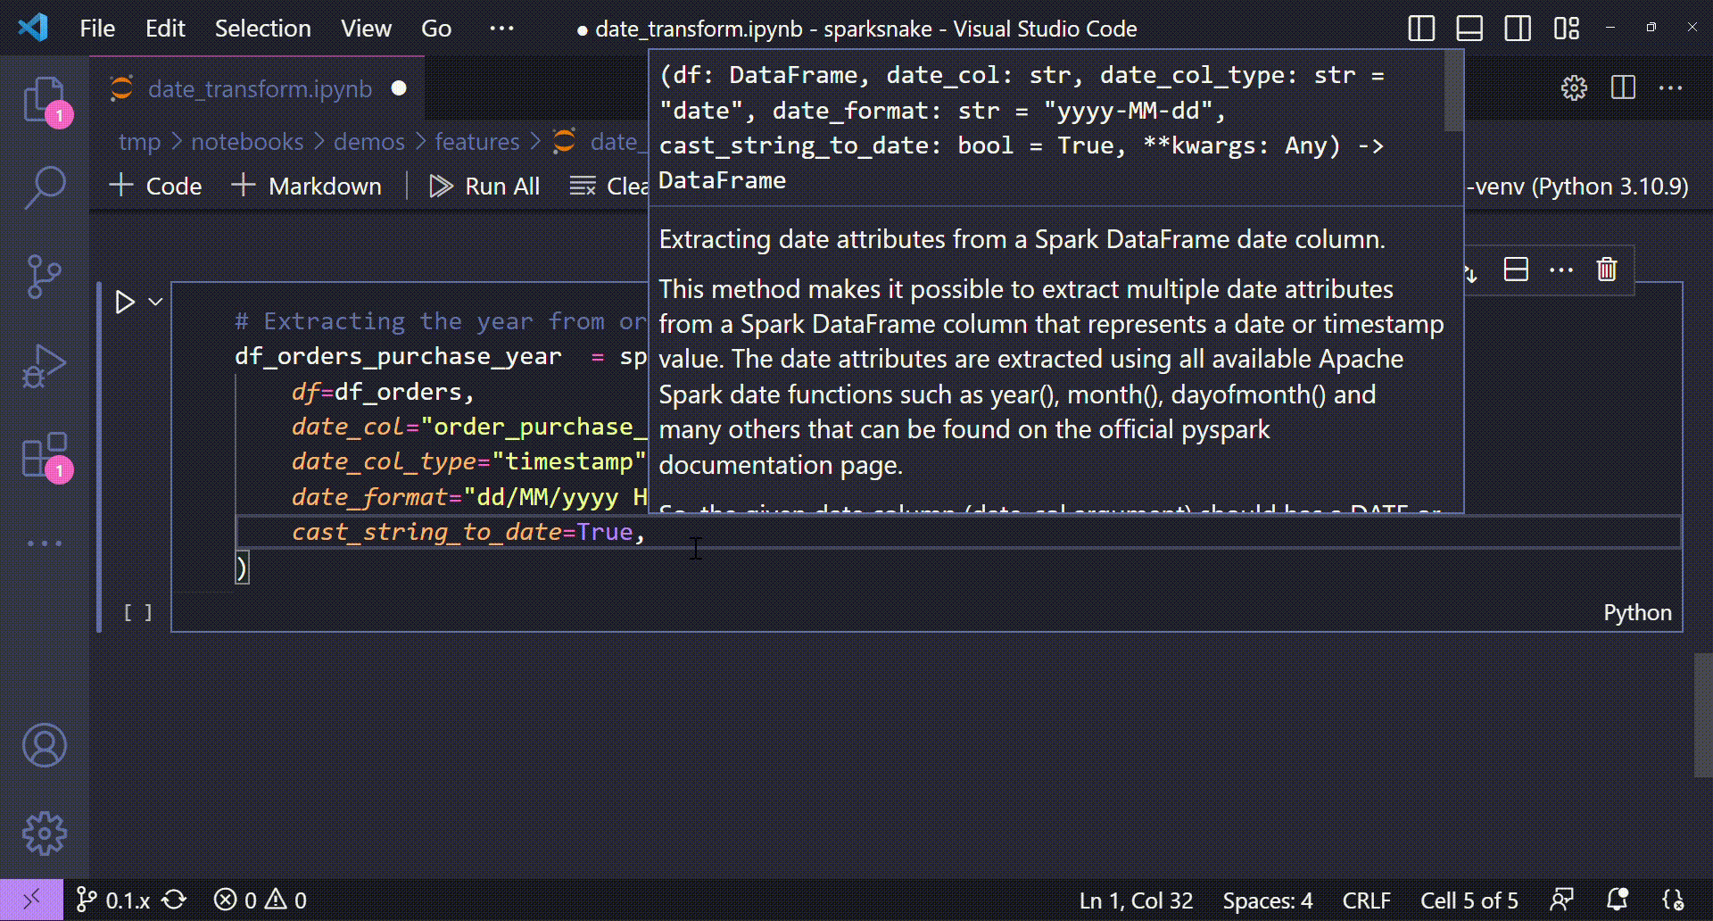Open the Go menu
This screenshot has width=1713, height=921.
point(436,29)
